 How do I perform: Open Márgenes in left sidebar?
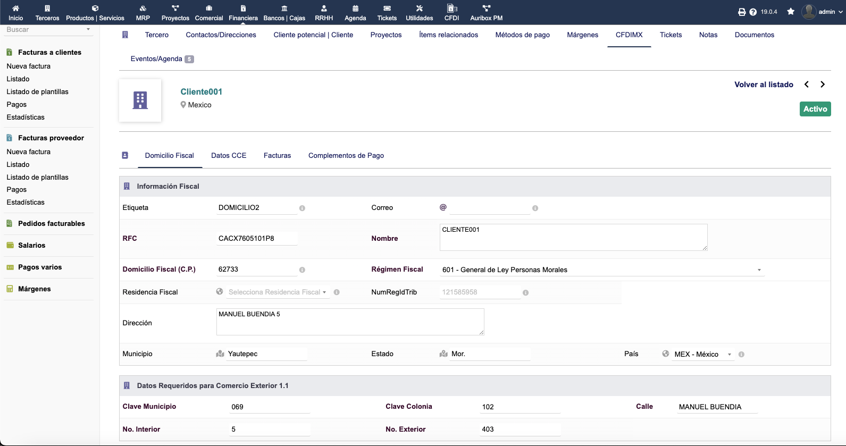click(35, 289)
